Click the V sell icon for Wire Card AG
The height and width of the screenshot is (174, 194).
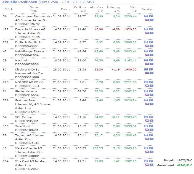(151, 161)
